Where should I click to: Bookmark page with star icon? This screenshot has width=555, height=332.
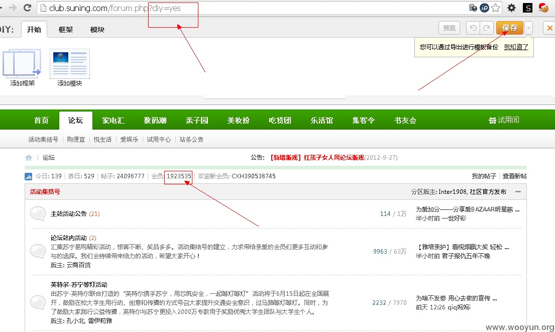point(496,8)
